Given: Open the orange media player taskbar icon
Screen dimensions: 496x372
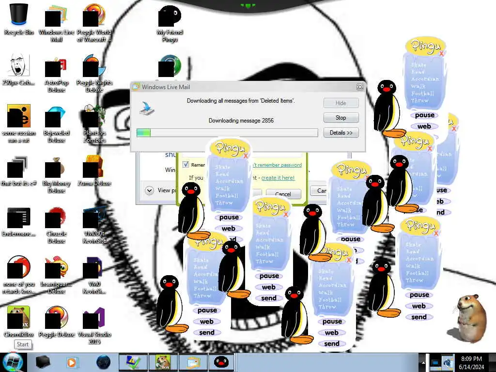Looking at the screenshot, I should pyautogui.click(x=72, y=362).
